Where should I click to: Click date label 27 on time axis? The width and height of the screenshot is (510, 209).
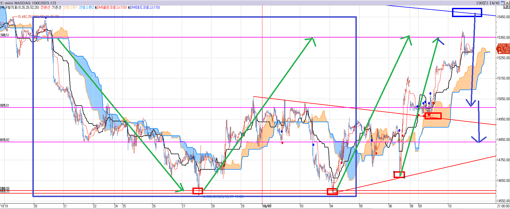point(183,206)
